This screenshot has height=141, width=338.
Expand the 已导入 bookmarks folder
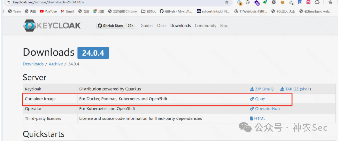148,11
